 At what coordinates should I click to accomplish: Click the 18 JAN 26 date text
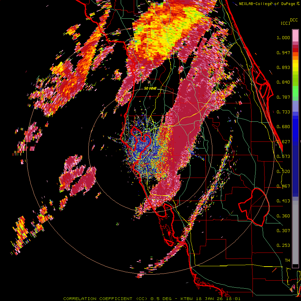pos(209,299)
